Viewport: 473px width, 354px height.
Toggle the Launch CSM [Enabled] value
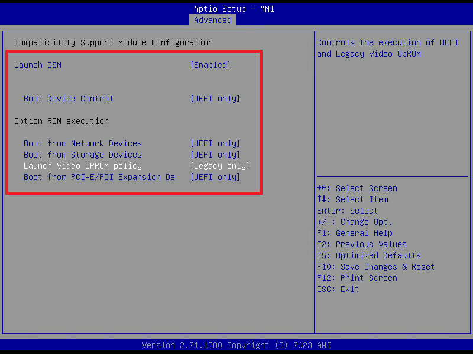point(210,65)
